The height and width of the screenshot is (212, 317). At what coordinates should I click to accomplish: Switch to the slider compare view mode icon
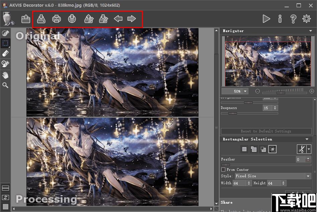(x=5, y=197)
